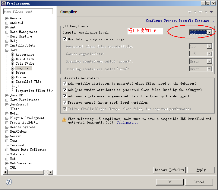Expand Installed JREs node

click(x=12, y=82)
